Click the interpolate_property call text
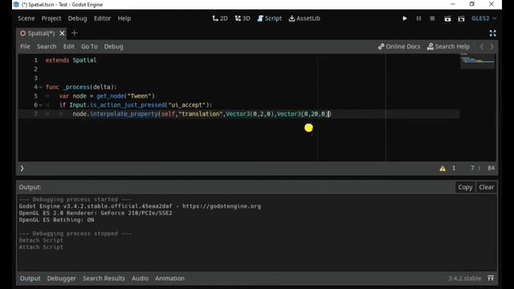 point(124,114)
